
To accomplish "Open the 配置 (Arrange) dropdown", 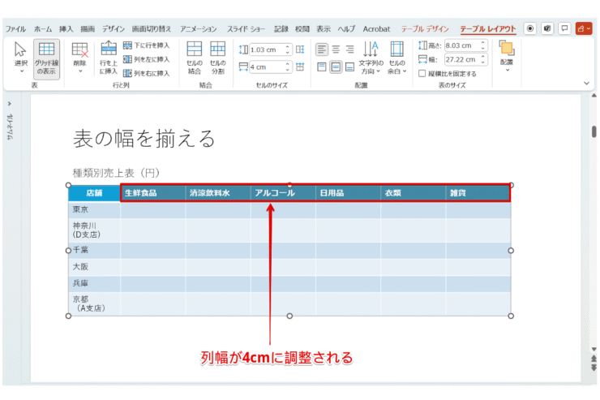I will click(x=507, y=56).
